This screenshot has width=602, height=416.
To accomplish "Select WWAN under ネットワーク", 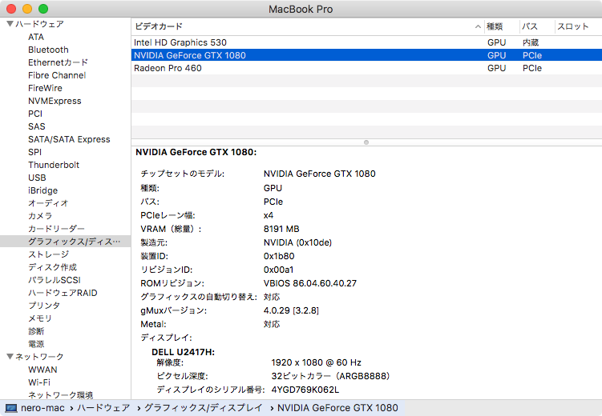I will pos(42,370).
